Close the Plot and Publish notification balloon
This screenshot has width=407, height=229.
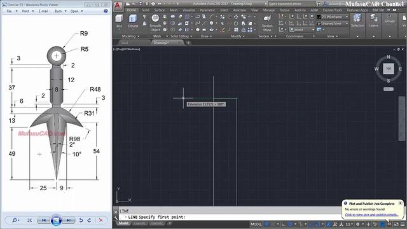[400, 204]
